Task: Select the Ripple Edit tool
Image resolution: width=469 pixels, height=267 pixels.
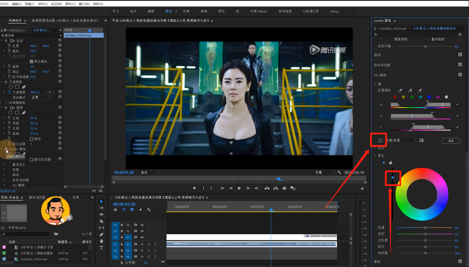Action: tap(101, 214)
